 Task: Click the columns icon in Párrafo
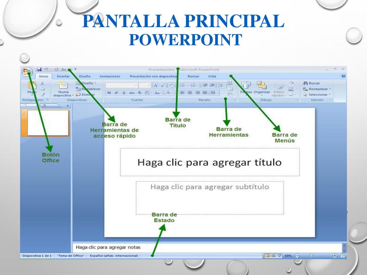click(213, 93)
